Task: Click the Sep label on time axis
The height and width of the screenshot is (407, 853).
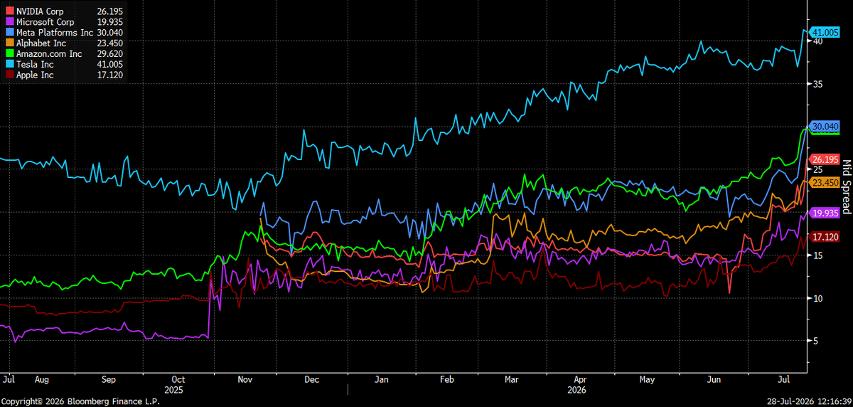Action: click(x=109, y=380)
